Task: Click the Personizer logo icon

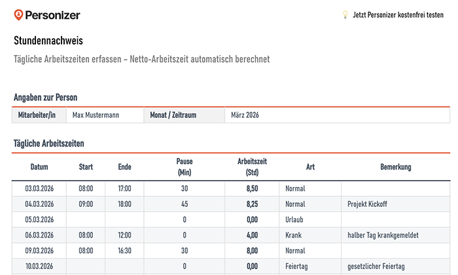Action: point(18,15)
